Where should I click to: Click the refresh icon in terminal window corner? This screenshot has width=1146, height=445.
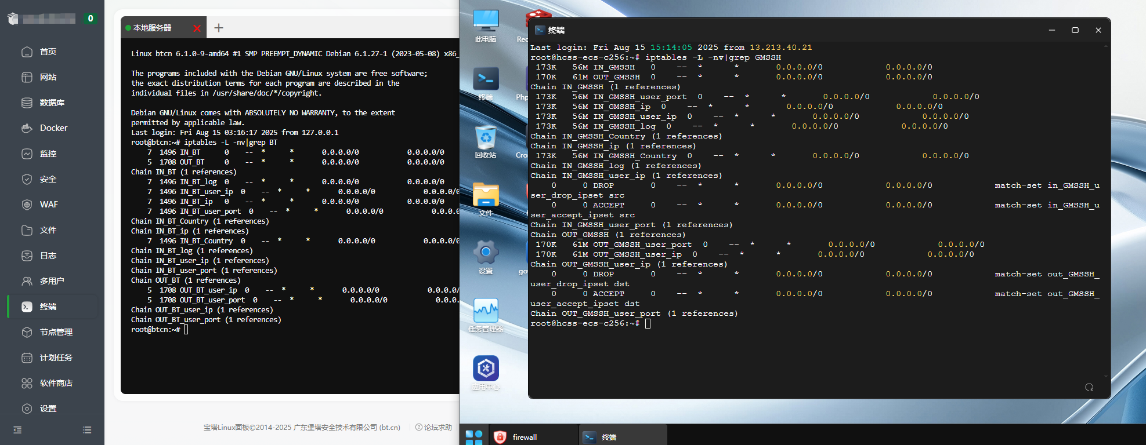tap(1089, 387)
